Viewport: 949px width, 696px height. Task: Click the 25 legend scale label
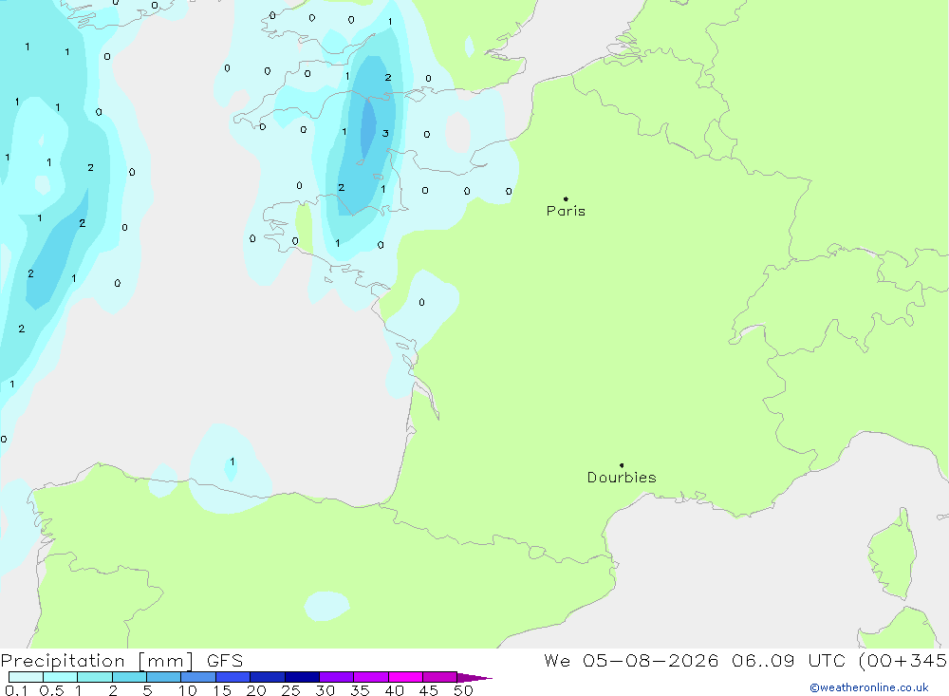[291, 690]
